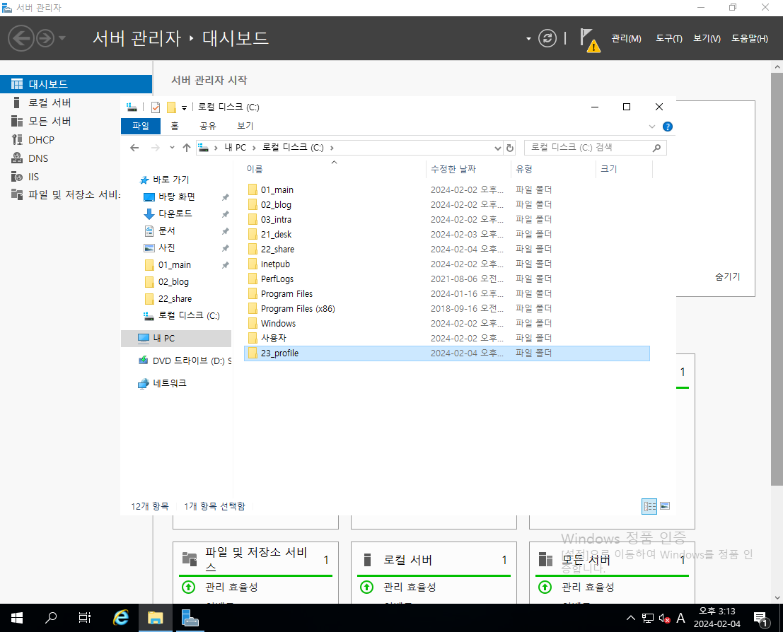
Task: Click the chevron after 로컬 디스크 (C:) breadcrumb
Action: click(x=332, y=148)
